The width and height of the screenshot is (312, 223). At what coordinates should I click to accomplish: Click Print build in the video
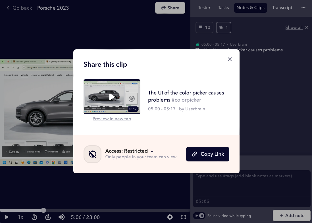click(51, 152)
